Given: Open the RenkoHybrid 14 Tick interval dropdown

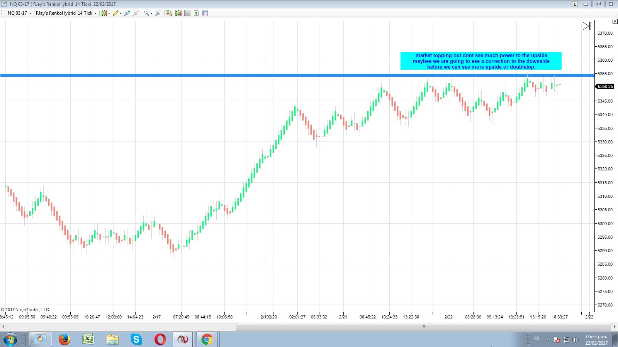Looking at the screenshot, I should pos(66,13).
